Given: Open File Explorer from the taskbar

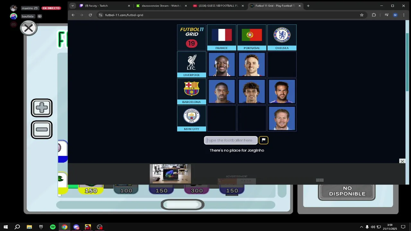Looking at the screenshot, I should coord(29,227).
